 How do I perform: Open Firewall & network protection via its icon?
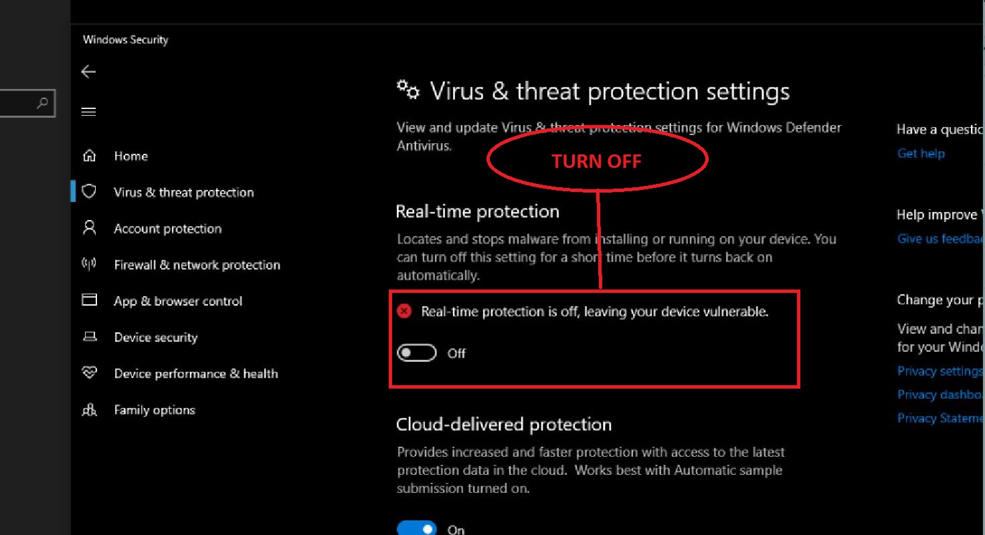click(90, 264)
